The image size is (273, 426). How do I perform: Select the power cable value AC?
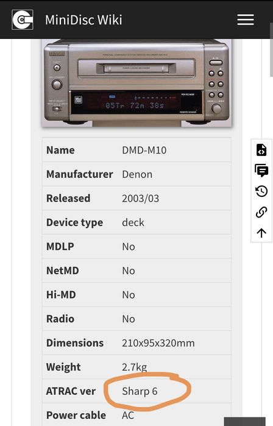tap(128, 416)
